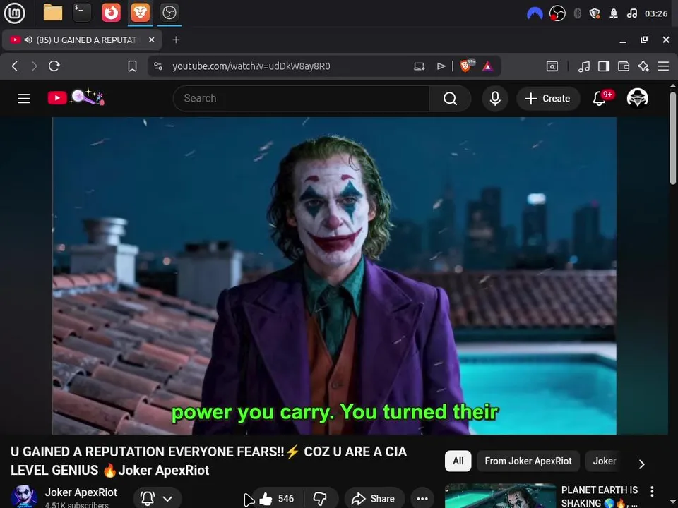Open the Linux Mint start menu
Image resolution: width=678 pixels, height=508 pixels.
coord(14,13)
